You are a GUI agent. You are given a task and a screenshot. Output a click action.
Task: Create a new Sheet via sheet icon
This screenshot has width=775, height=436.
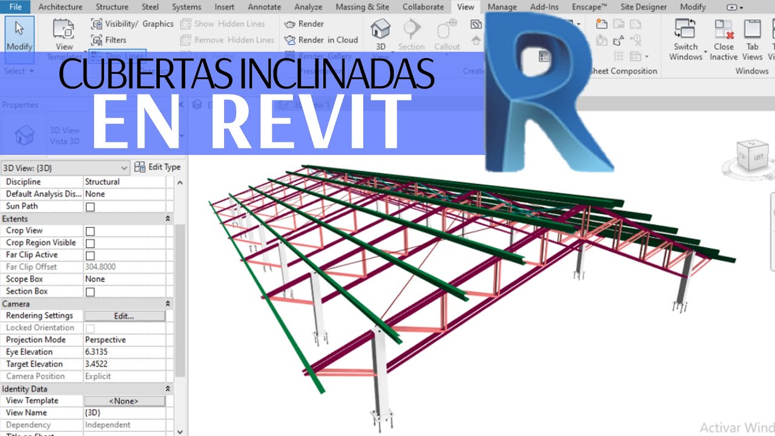click(601, 24)
